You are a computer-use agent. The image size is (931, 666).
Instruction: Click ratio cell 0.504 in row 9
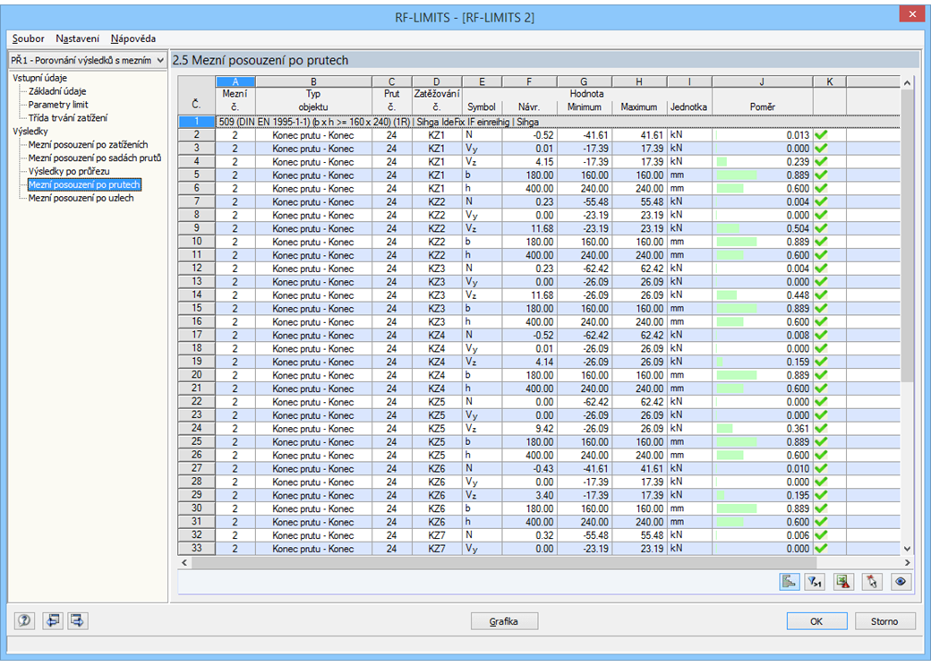763,228
